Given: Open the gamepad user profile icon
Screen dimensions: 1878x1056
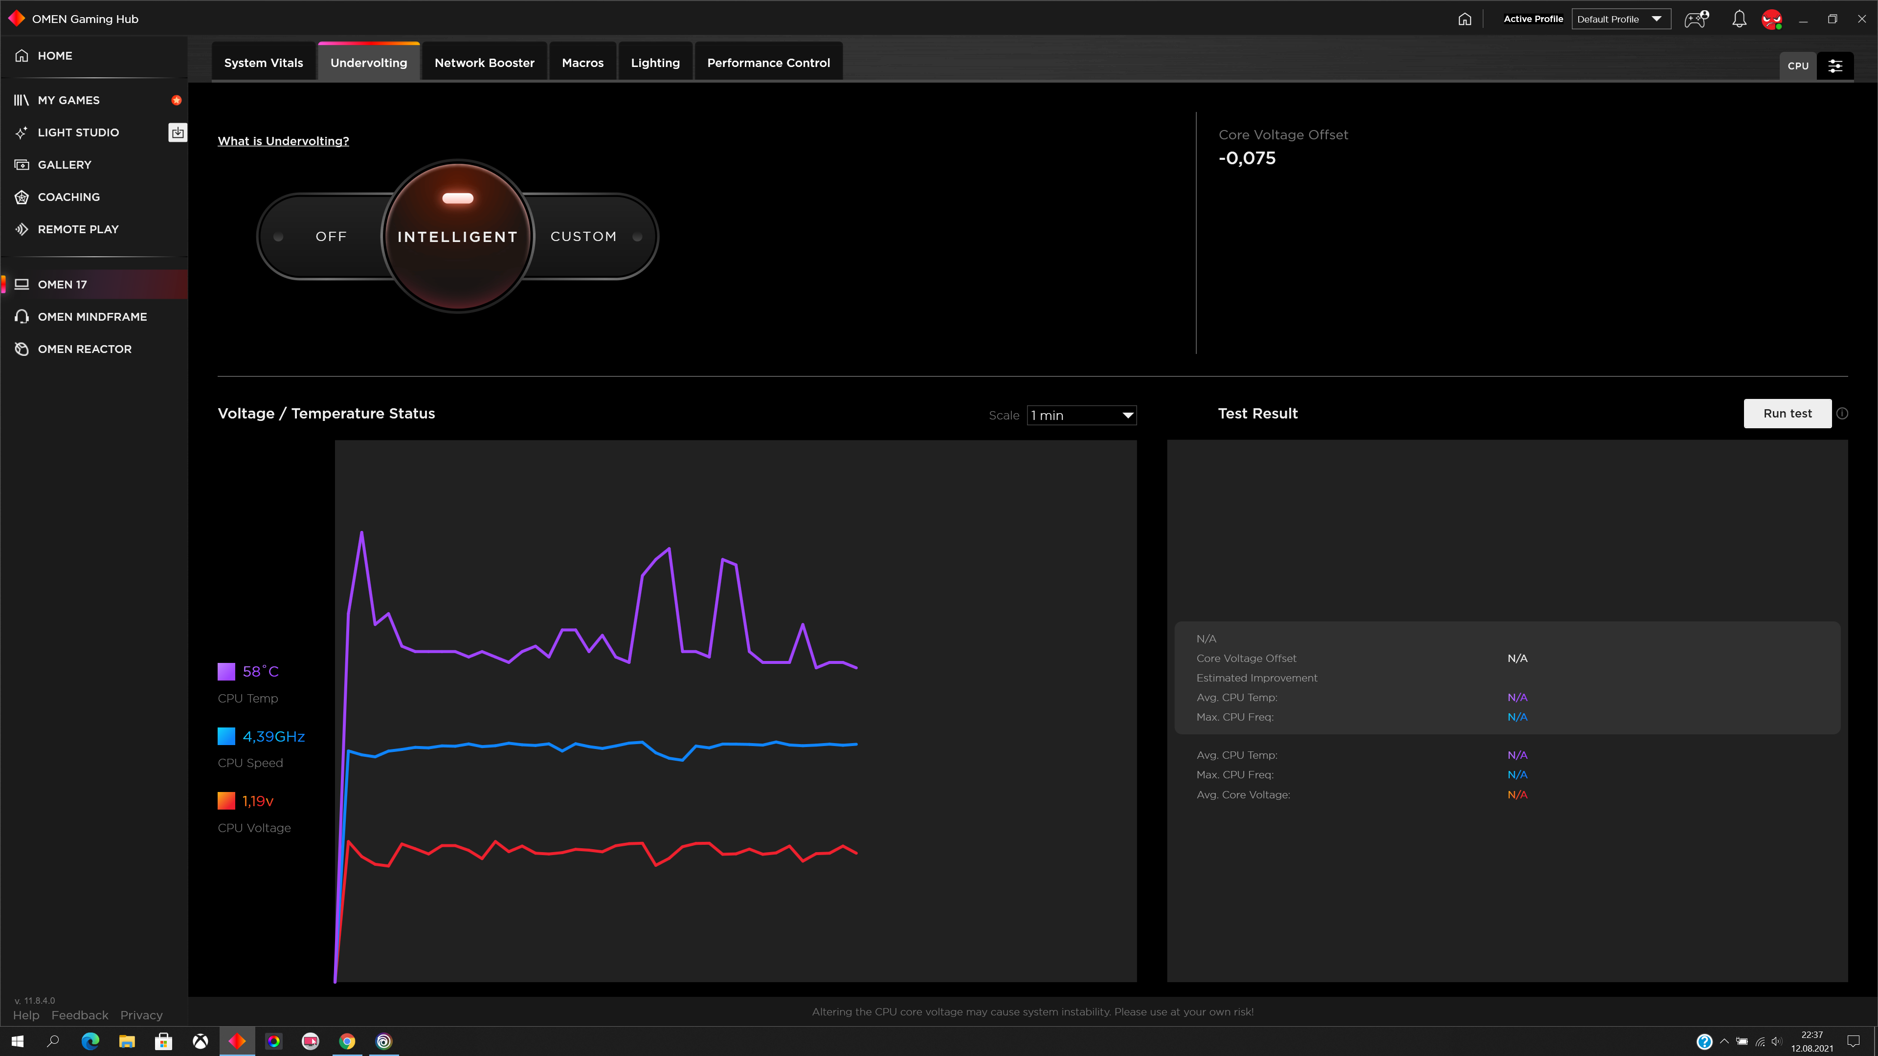Looking at the screenshot, I should [1697, 19].
